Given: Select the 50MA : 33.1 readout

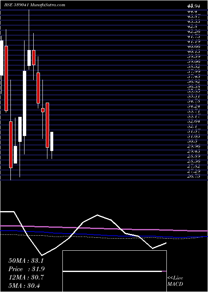Looking at the screenshot, I should [x=26, y=261].
